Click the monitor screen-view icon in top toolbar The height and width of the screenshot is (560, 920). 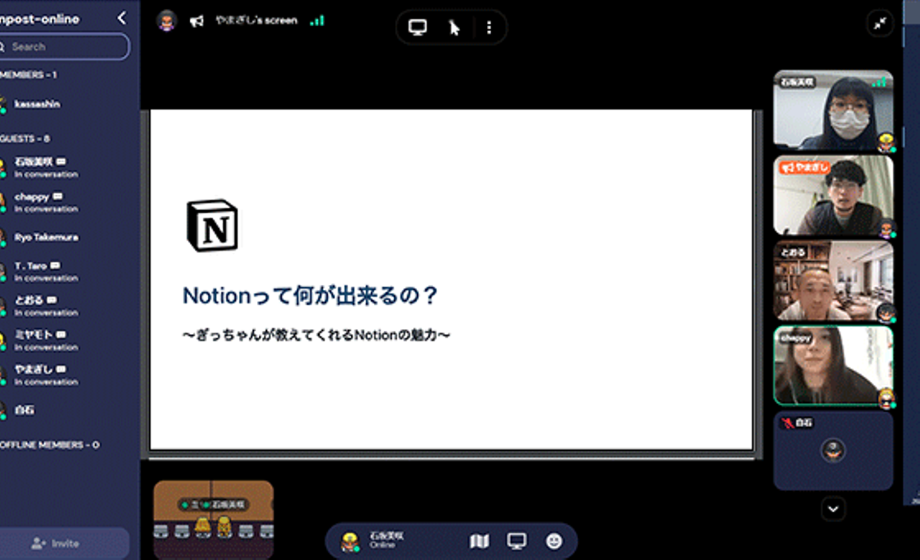(x=418, y=27)
